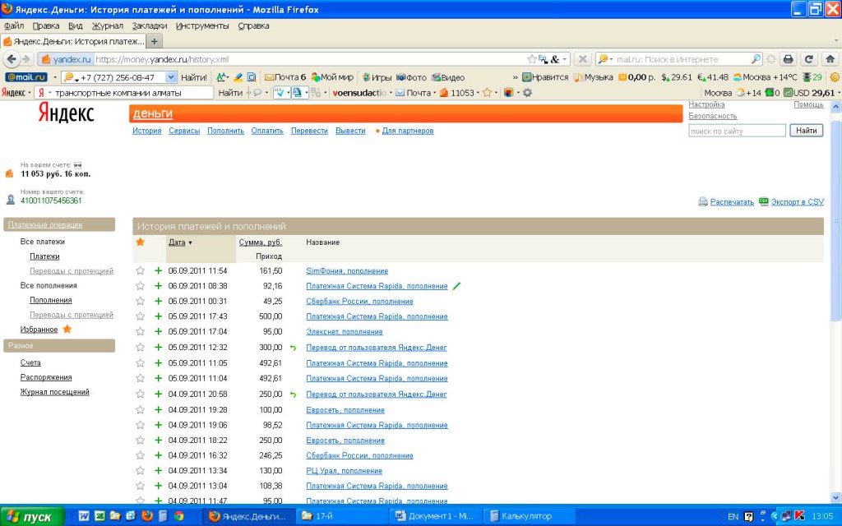Open the Инструменты menu
This screenshot has height=526, width=842.
pyautogui.click(x=202, y=25)
